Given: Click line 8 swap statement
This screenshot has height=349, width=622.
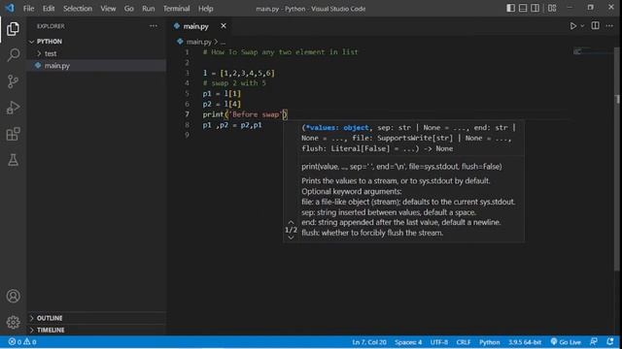Looking at the screenshot, I should point(232,125).
